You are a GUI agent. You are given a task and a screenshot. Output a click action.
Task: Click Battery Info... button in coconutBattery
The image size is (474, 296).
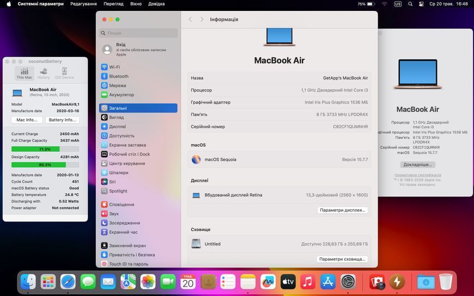coord(62,120)
